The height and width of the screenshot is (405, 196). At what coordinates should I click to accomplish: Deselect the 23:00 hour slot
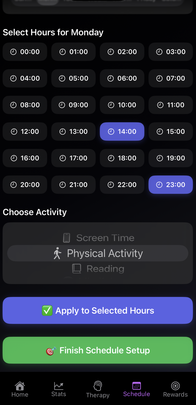tap(171, 185)
